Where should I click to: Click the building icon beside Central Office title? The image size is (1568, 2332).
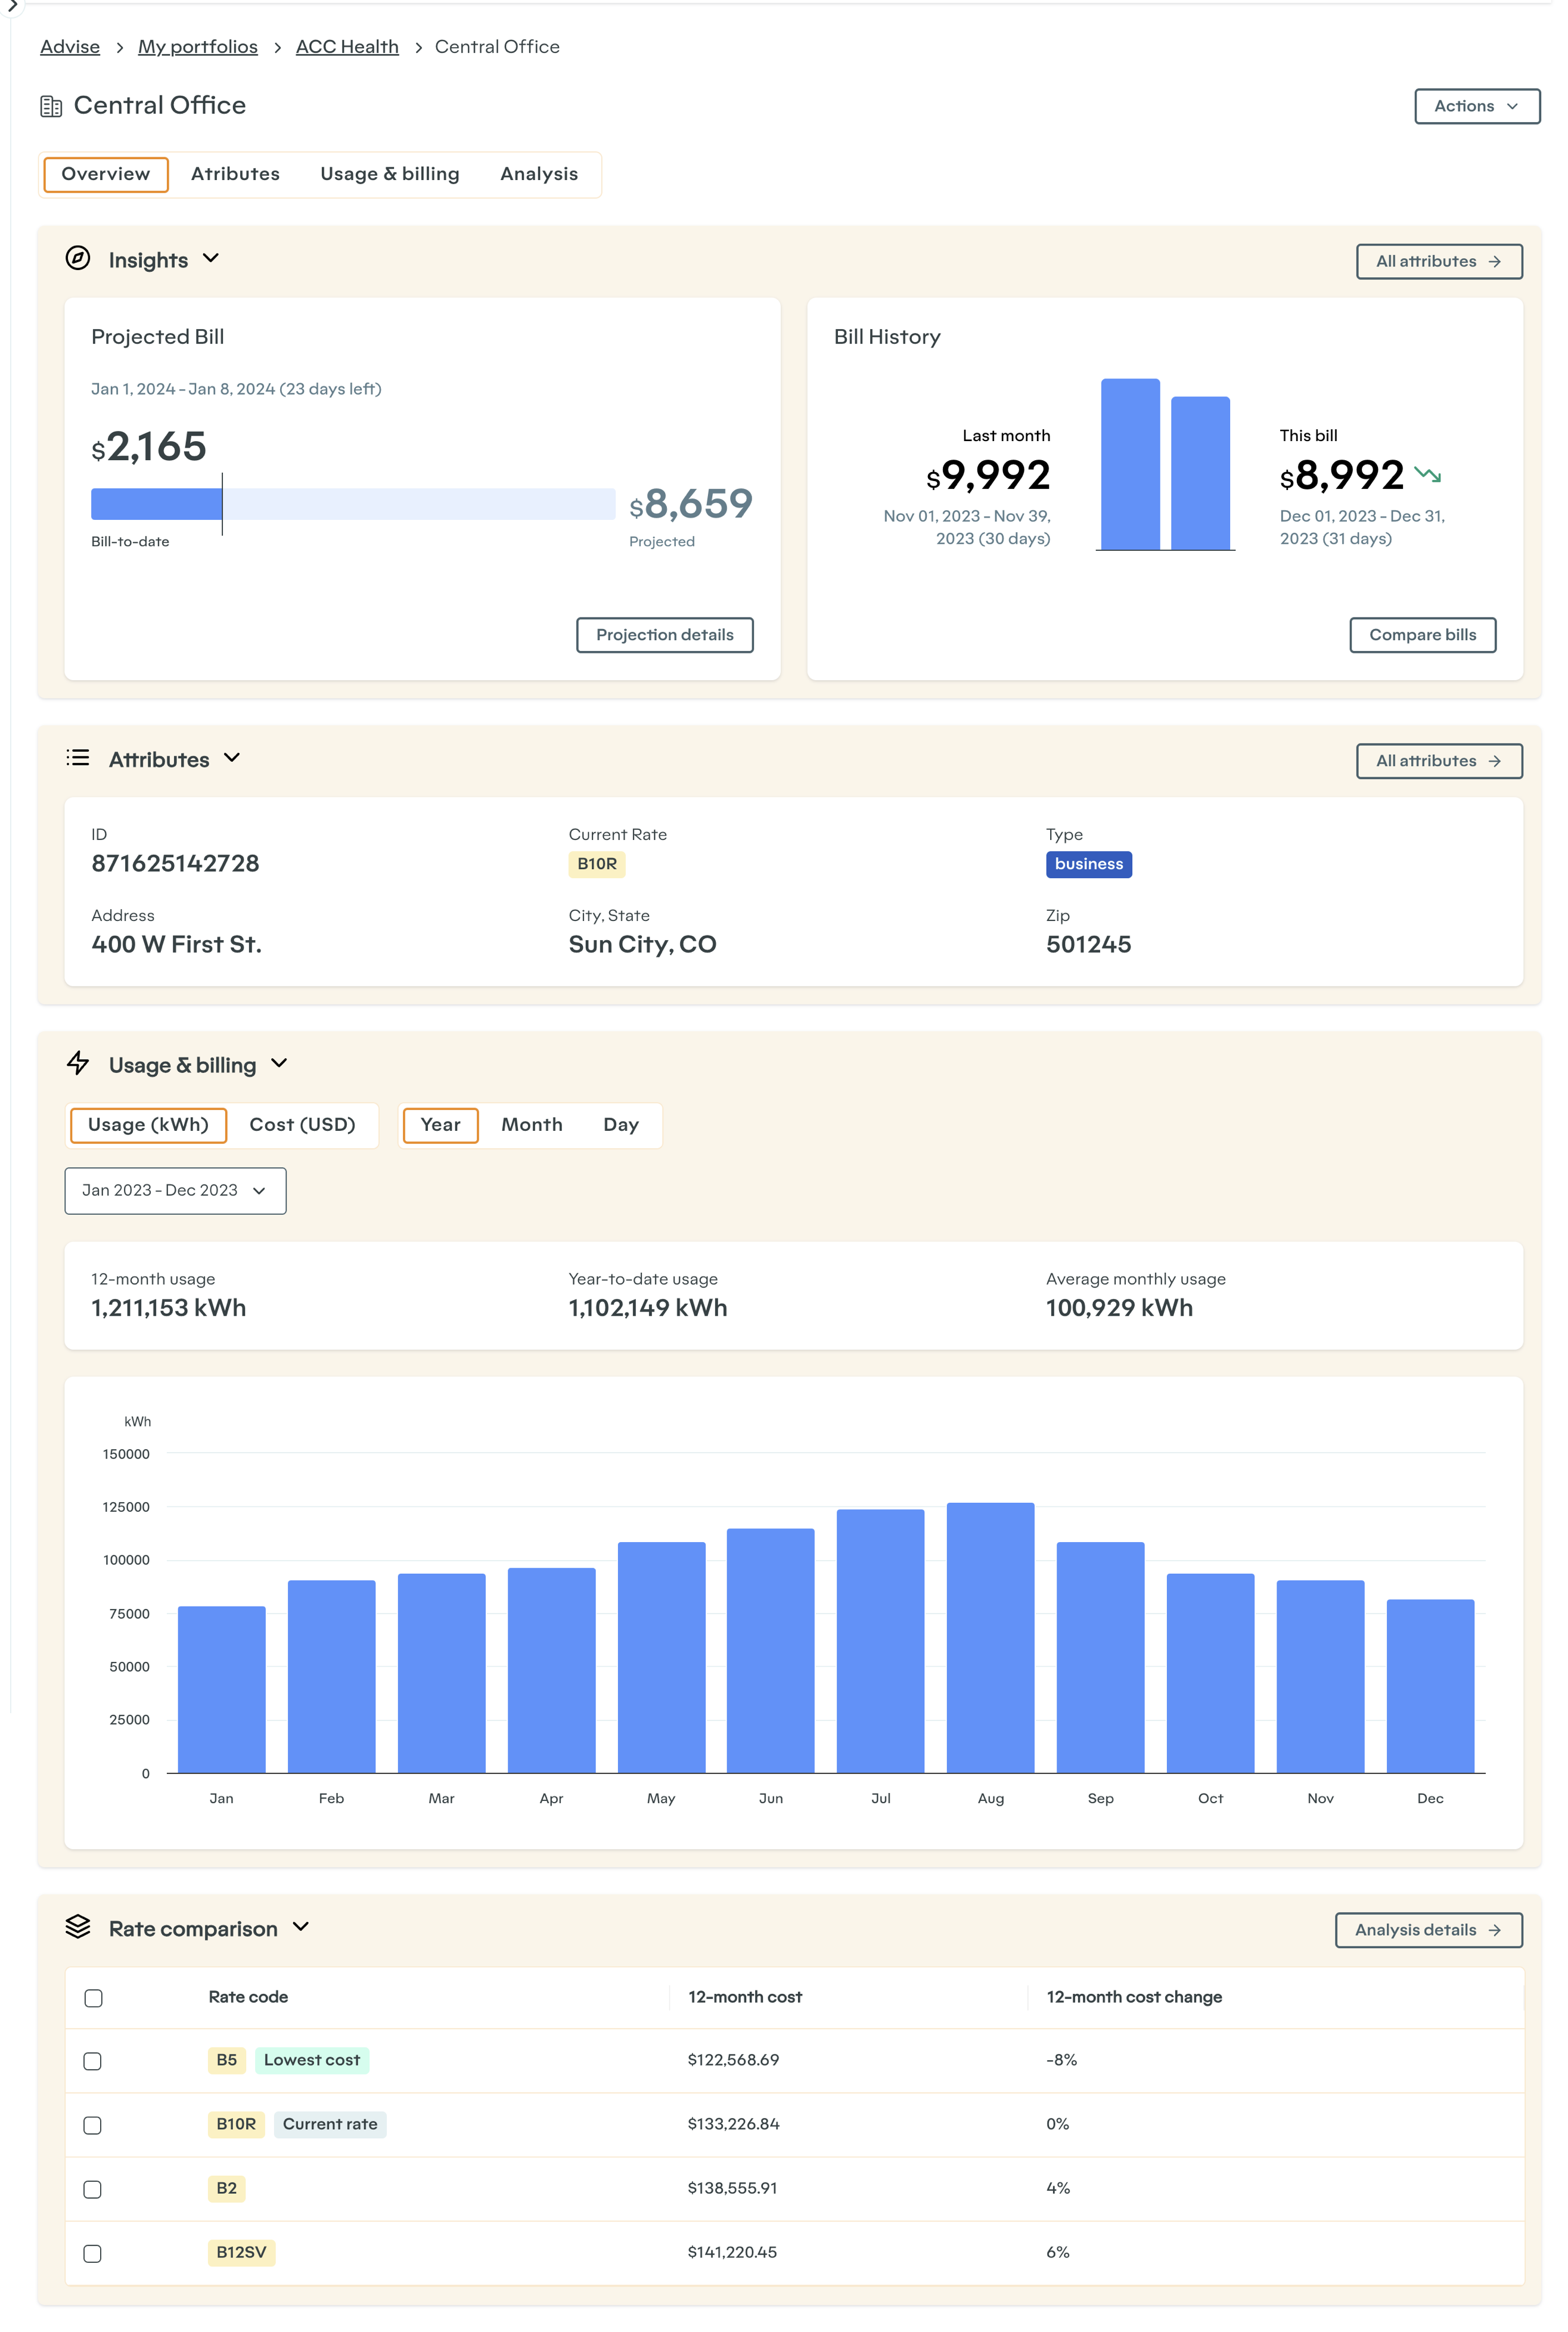pyautogui.click(x=51, y=106)
